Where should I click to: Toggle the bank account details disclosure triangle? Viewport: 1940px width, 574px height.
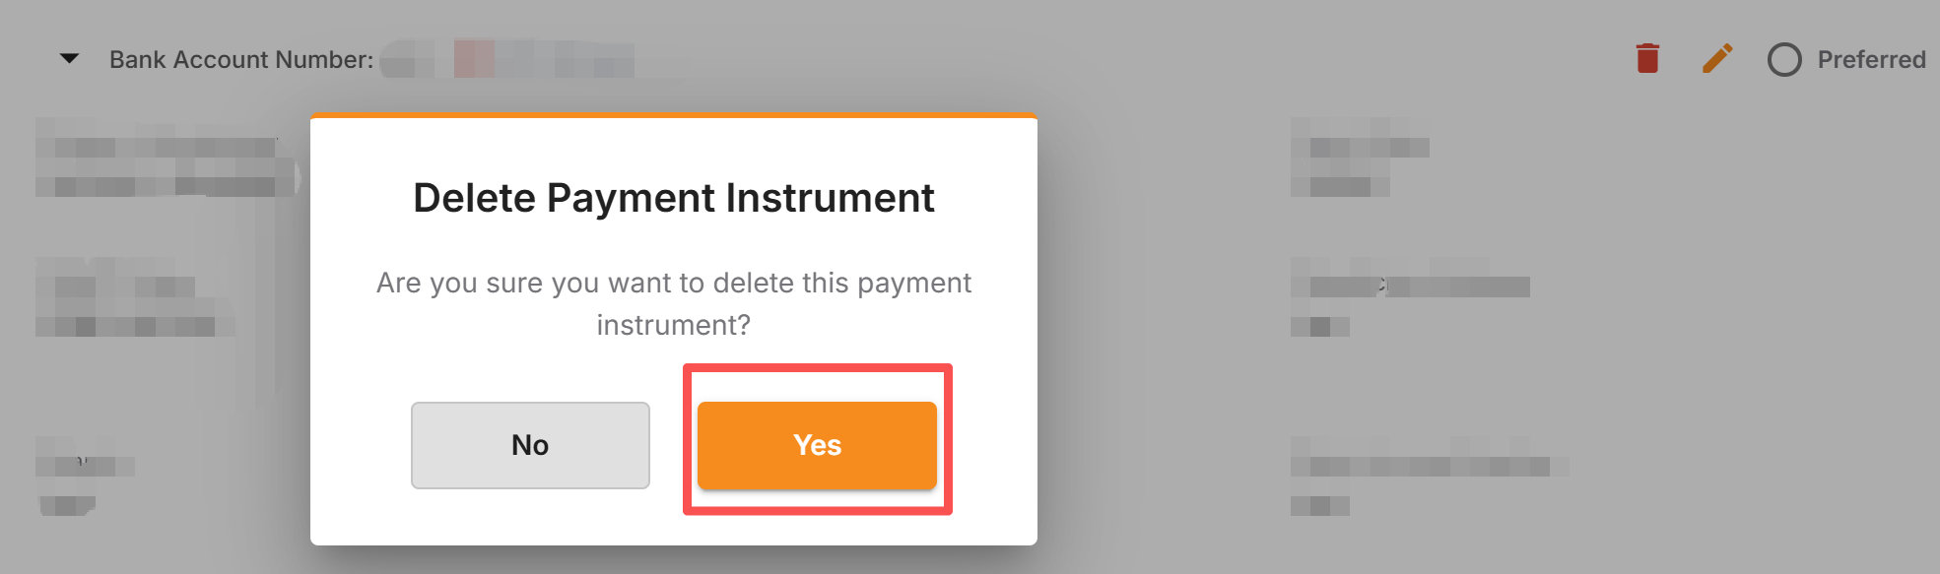tap(70, 59)
